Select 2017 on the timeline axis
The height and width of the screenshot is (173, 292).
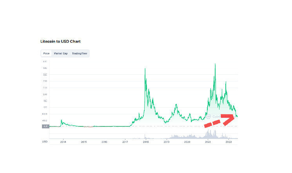click(125, 142)
